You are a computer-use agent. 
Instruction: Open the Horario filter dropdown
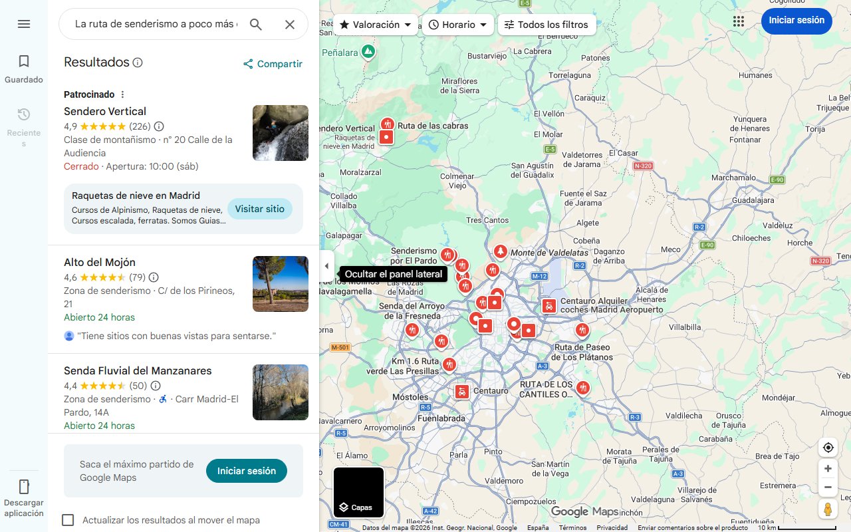coord(457,24)
